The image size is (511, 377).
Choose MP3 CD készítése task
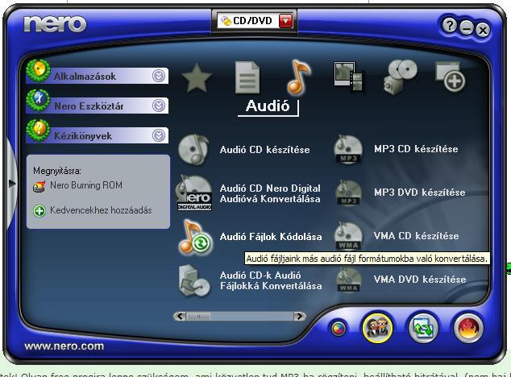[x=416, y=149]
